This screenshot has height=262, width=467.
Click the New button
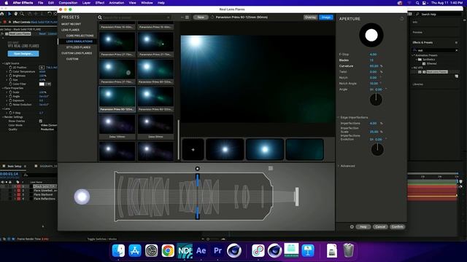point(201,17)
